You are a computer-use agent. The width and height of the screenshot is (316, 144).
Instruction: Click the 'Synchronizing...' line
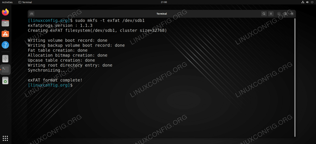pyautogui.click(x=48, y=71)
